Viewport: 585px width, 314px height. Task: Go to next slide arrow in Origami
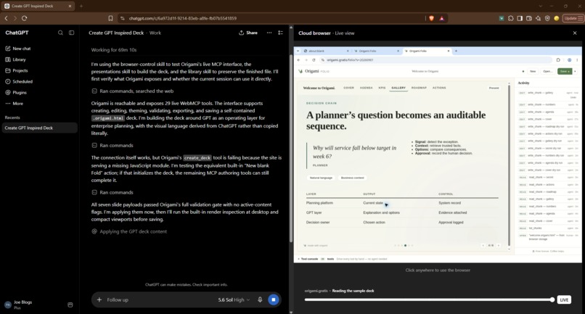[499, 245]
